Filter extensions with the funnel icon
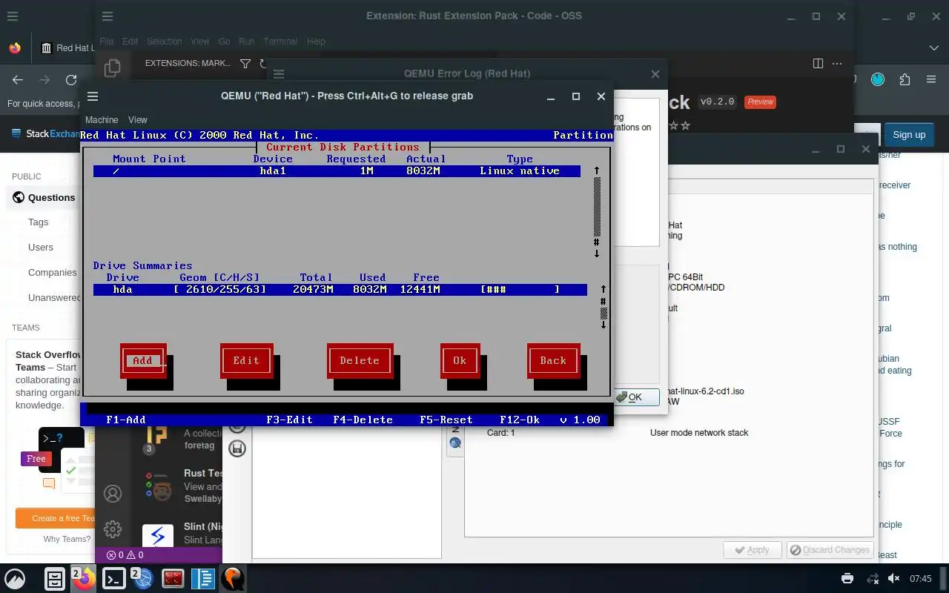Screen dimensions: 949x593 coord(245,64)
